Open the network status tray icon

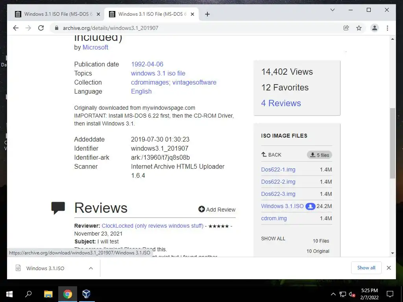[343, 294]
